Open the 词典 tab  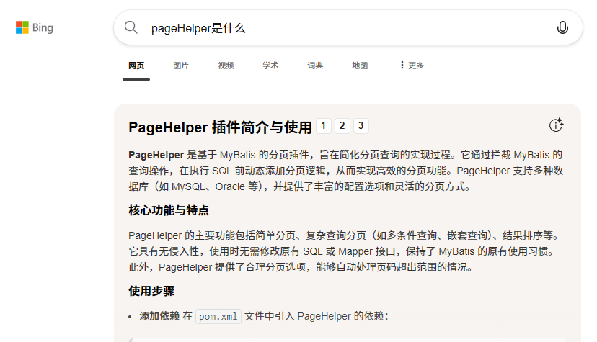315,66
